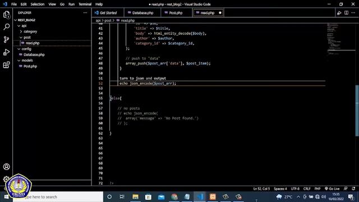Viewport: 359px width, 202px height.
Task: Click the post breadcrumb segment
Action: (108, 20)
